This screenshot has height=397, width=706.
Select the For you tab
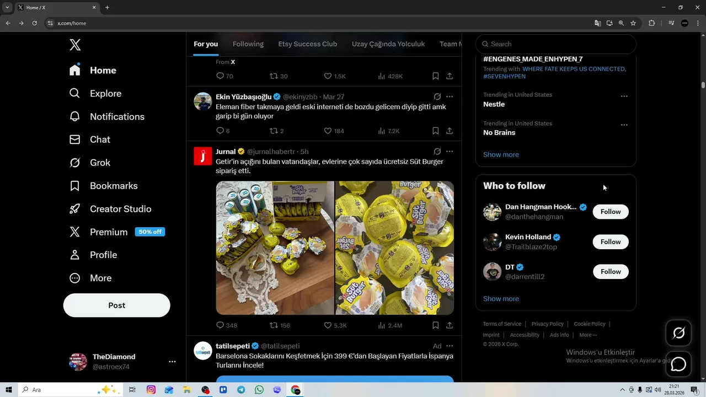[x=206, y=44]
